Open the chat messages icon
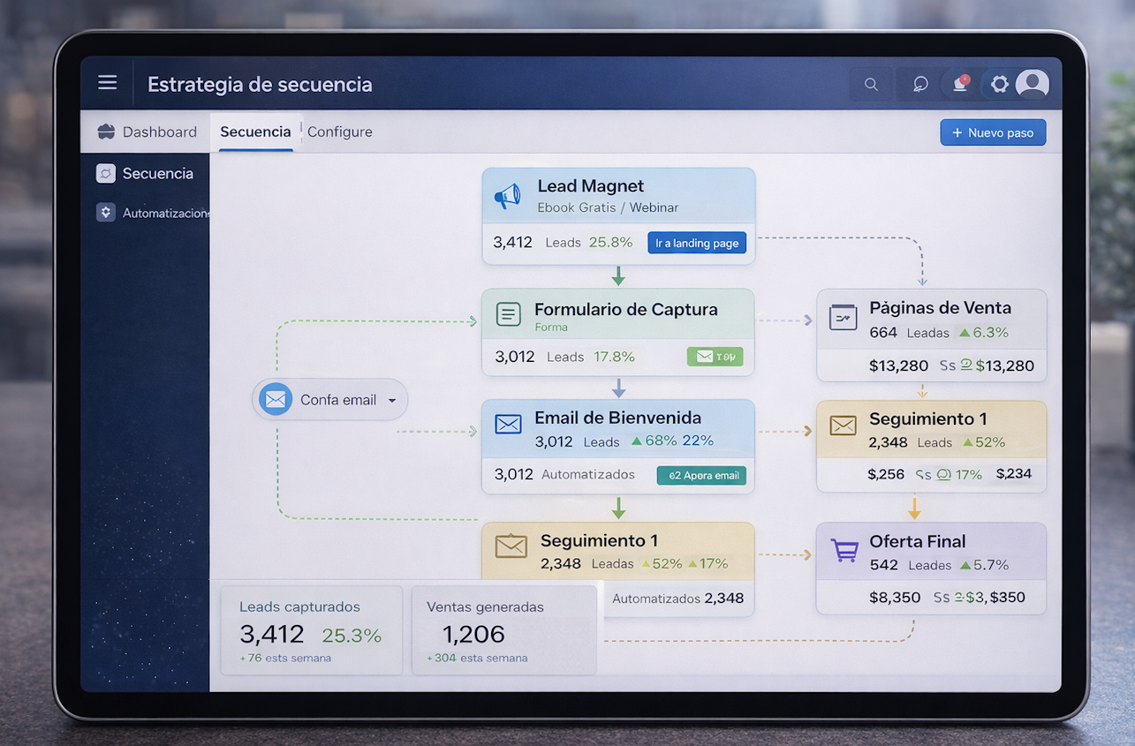1135x746 pixels. coord(920,85)
